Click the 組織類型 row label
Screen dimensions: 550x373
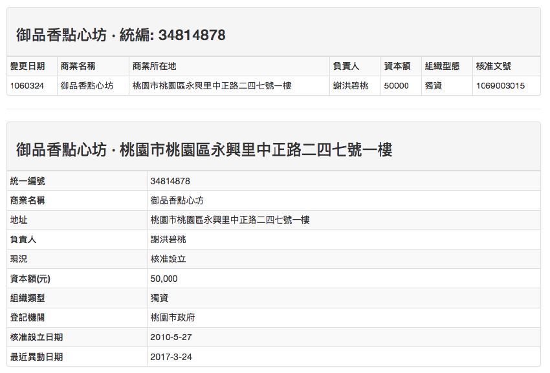pos(27,298)
